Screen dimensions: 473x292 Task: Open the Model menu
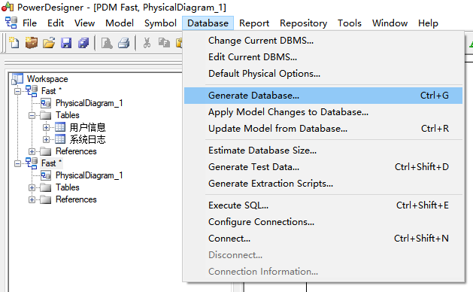click(120, 23)
